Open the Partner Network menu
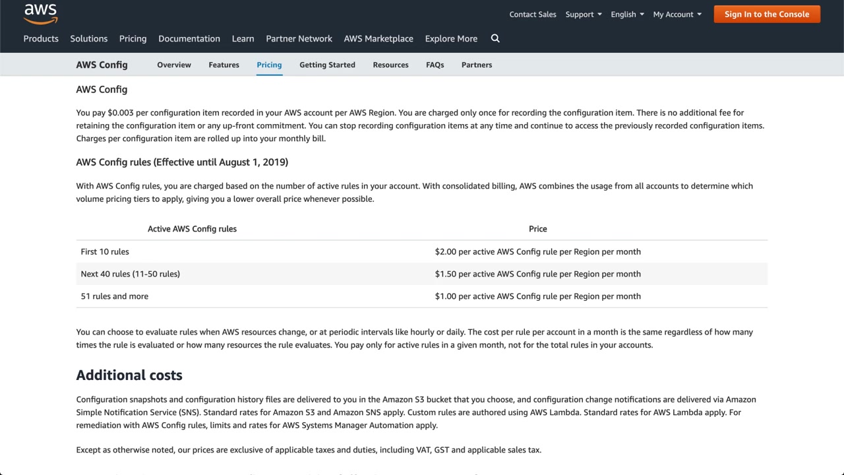 pyautogui.click(x=299, y=38)
